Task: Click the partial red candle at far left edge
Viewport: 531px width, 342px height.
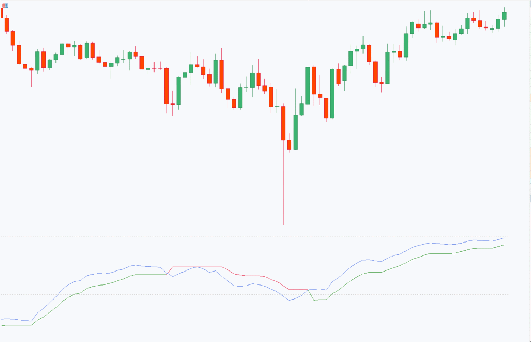Action: point(2,13)
